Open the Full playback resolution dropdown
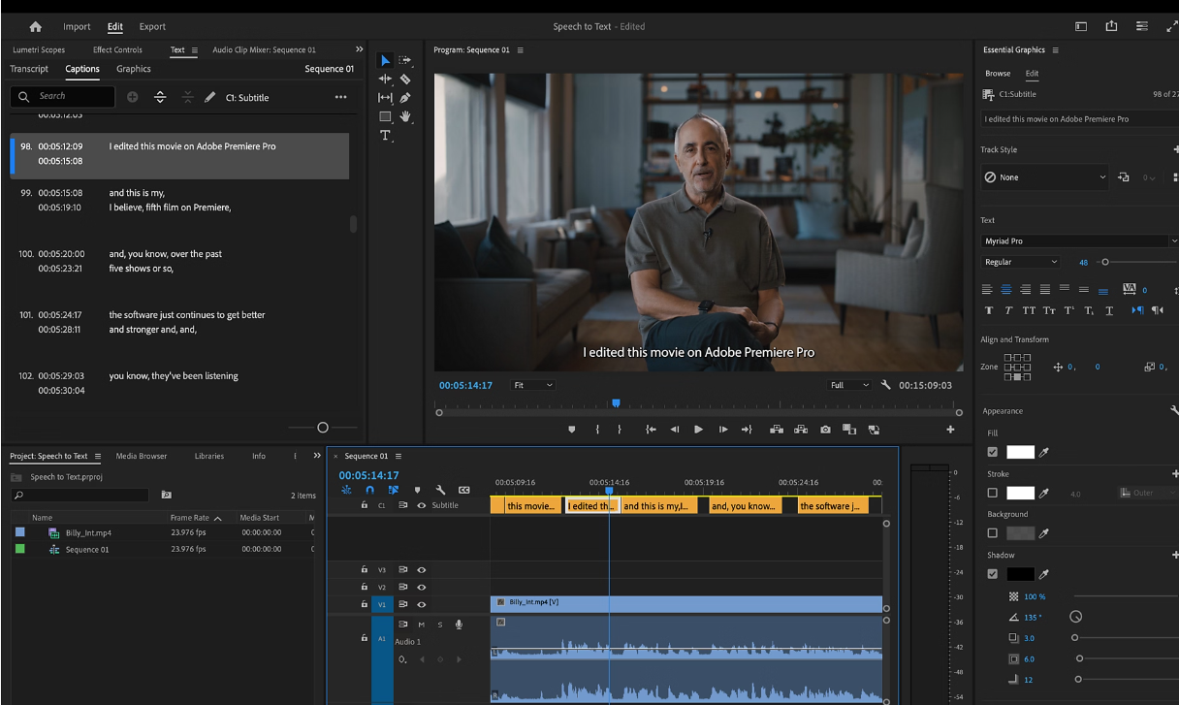This screenshot has width=1179, height=705. [x=850, y=385]
